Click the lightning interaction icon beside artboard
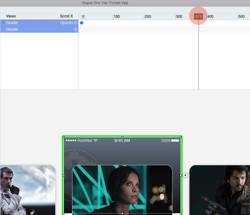This screenshot has width=250, height=215. [185, 175]
